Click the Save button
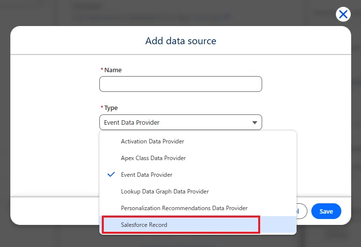 (x=326, y=211)
